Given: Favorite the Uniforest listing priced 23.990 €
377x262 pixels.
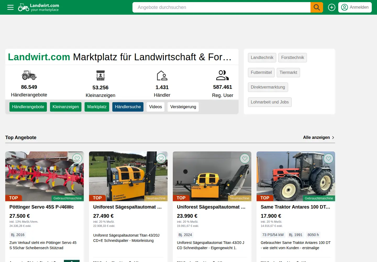Looking at the screenshot, I should [245, 159].
